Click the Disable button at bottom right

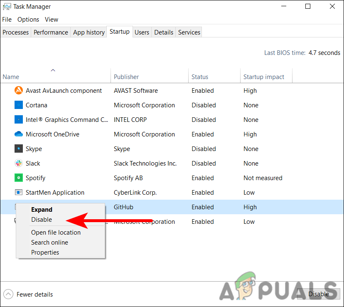[x=319, y=294]
